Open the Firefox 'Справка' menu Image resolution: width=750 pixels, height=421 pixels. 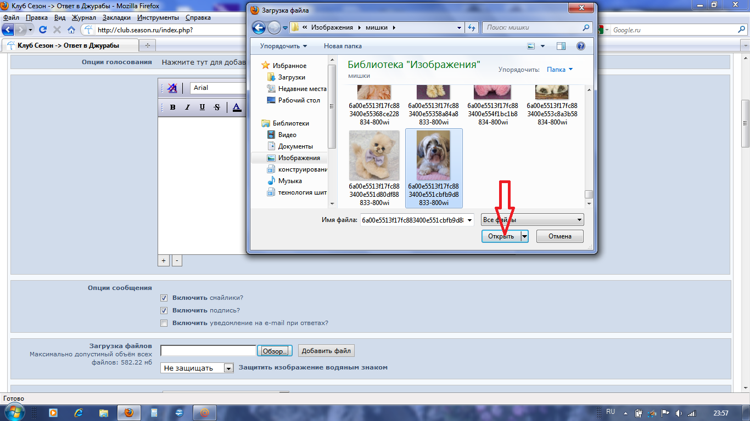tap(198, 18)
